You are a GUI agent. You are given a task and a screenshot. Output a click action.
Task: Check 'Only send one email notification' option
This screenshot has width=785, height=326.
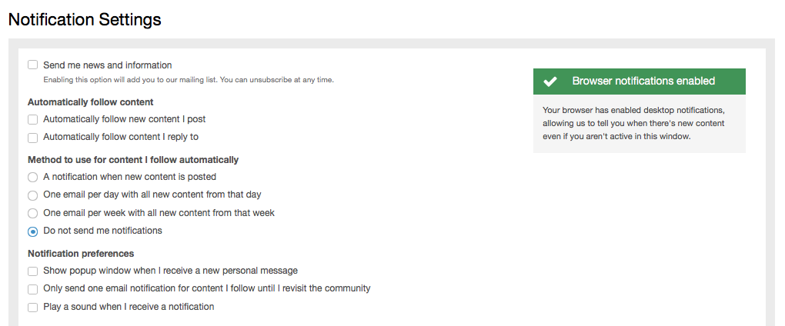click(x=33, y=289)
